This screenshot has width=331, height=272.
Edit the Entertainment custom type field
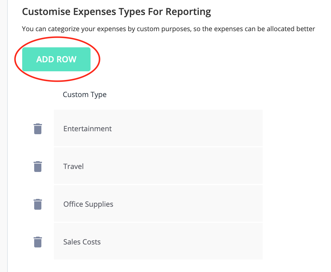tap(158, 128)
